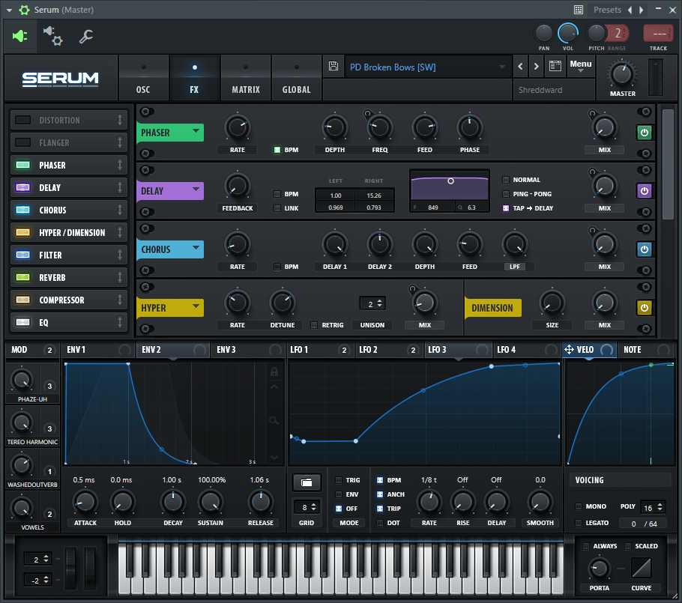The width and height of the screenshot is (682, 603).
Task: Expand the Chorus effect dropdown arrow
Action: click(196, 248)
